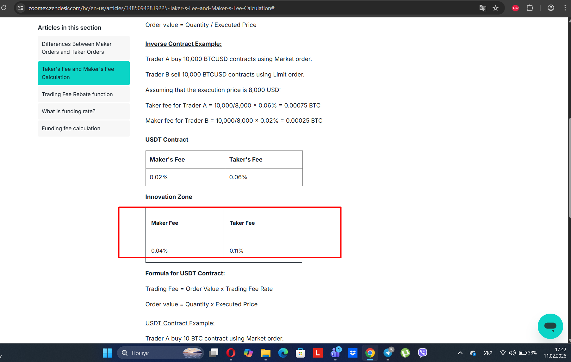Click the taskbar search box Пошук
This screenshot has width=571, height=362.
160,353
